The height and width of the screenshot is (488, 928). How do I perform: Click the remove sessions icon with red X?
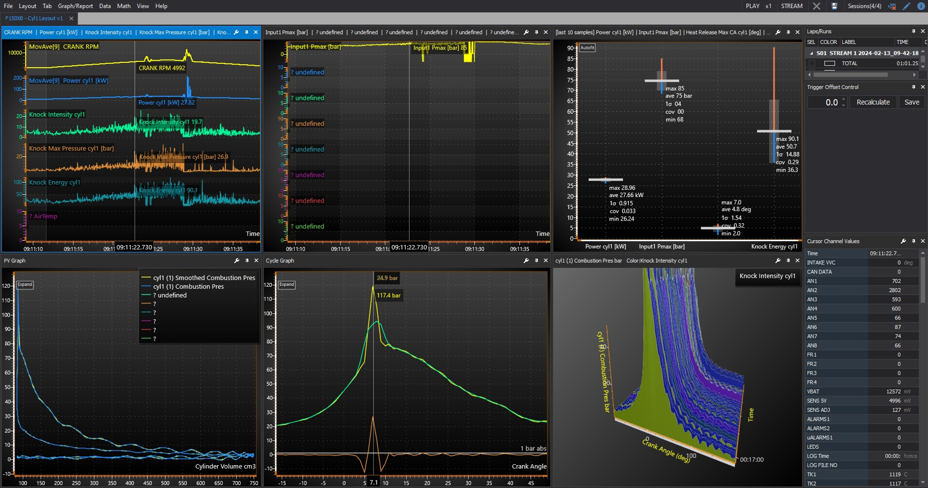[x=892, y=6]
